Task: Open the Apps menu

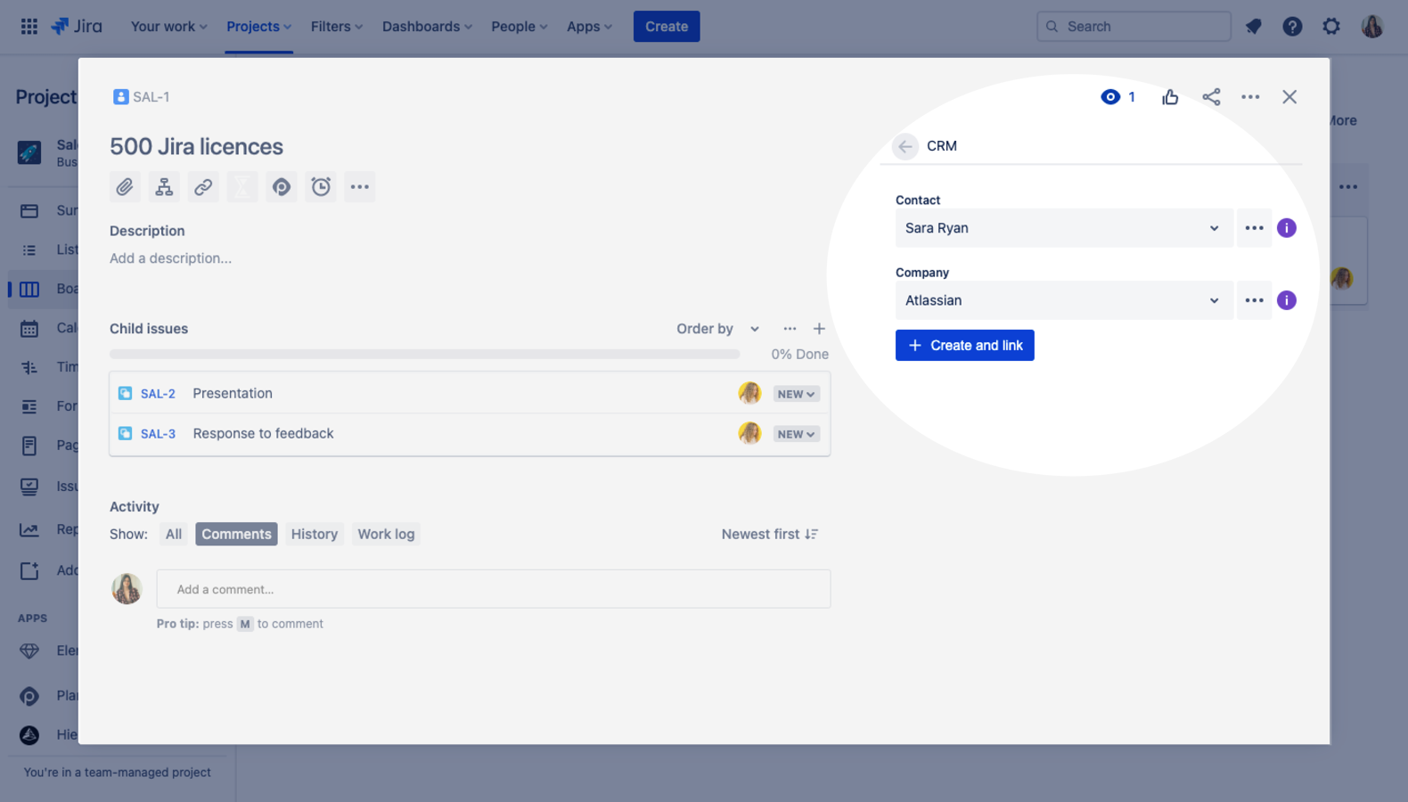Action: point(590,27)
